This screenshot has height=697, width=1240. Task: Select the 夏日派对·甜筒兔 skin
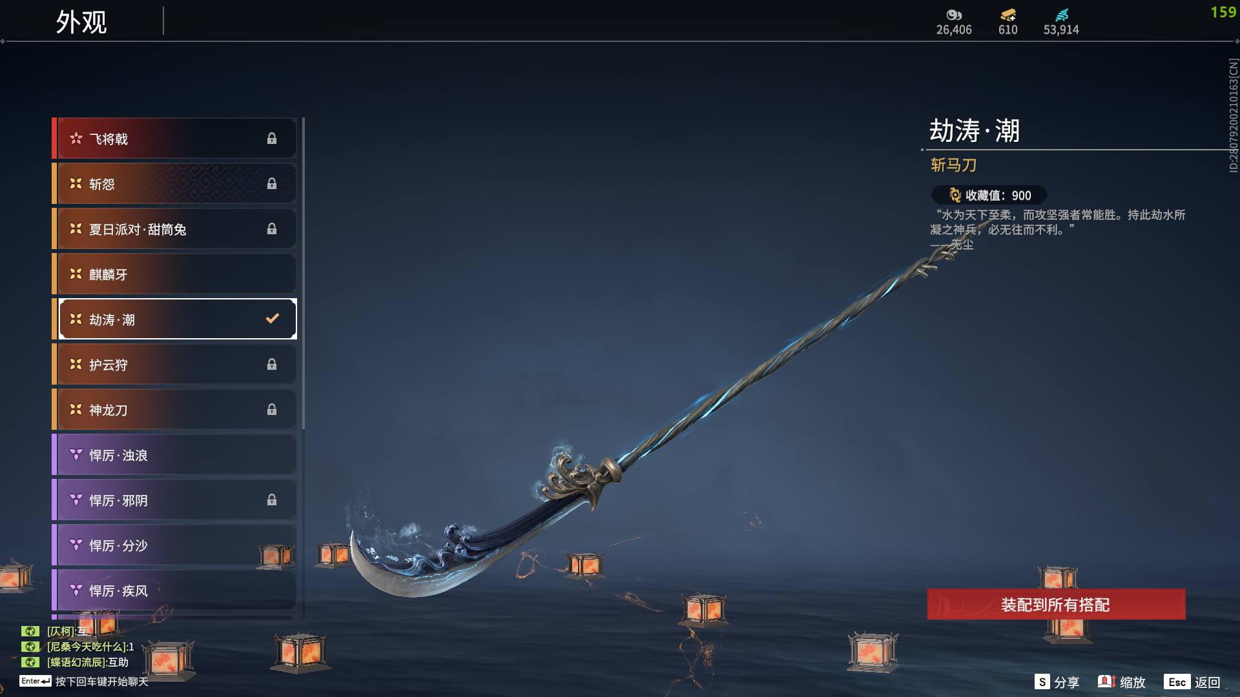coord(174,229)
